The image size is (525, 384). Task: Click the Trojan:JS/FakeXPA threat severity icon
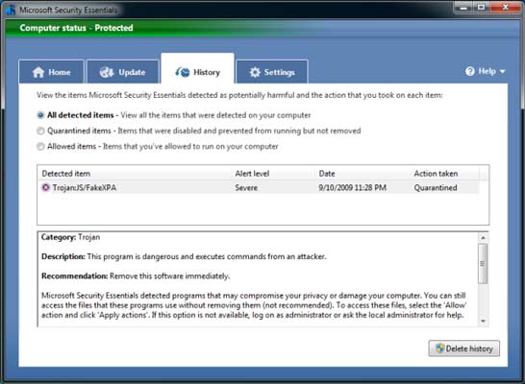[45, 187]
